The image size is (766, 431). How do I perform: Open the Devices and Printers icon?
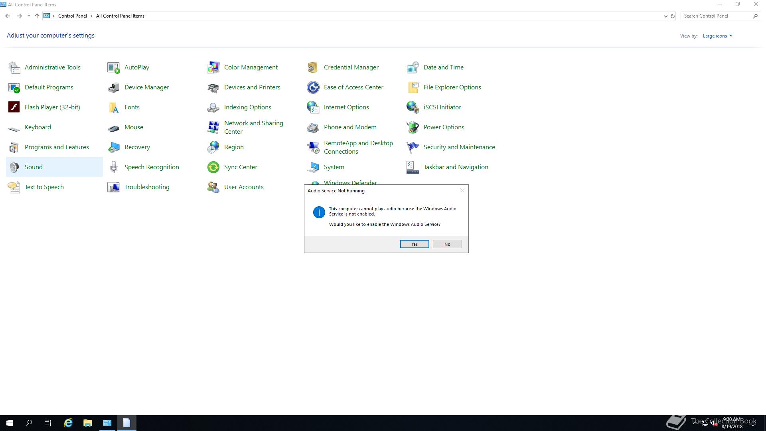[213, 87]
